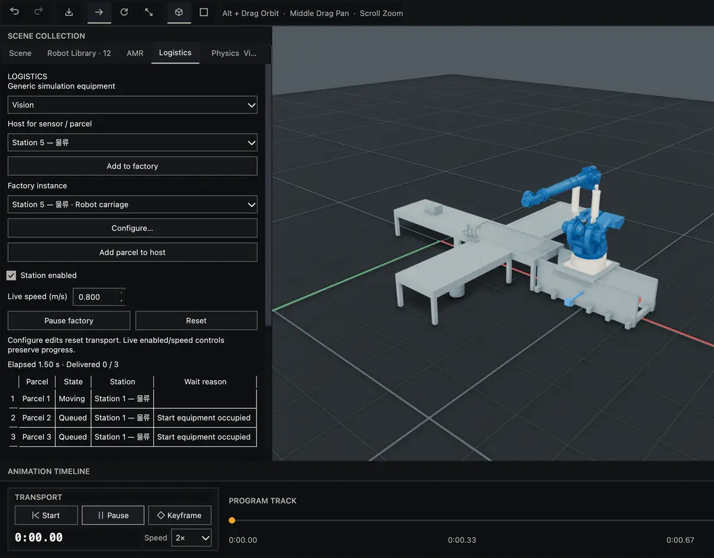Image resolution: width=714 pixels, height=558 pixels.
Task: Click the orange program track playhead marker
Action: coord(232,521)
